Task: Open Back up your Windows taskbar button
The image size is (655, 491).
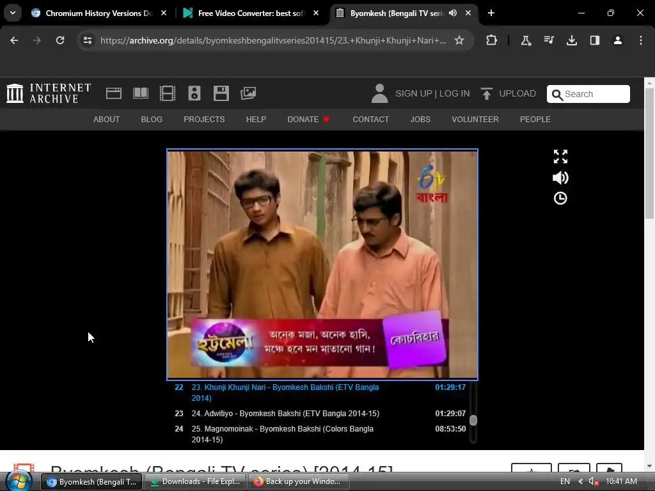Action: coord(298,481)
